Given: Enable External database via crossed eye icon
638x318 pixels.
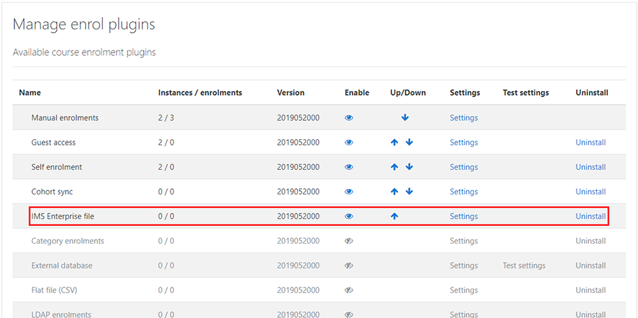Looking at the screenshot, I should coord(349,265).
